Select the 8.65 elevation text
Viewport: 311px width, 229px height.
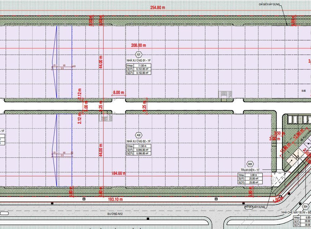click(x=303, y=91)
